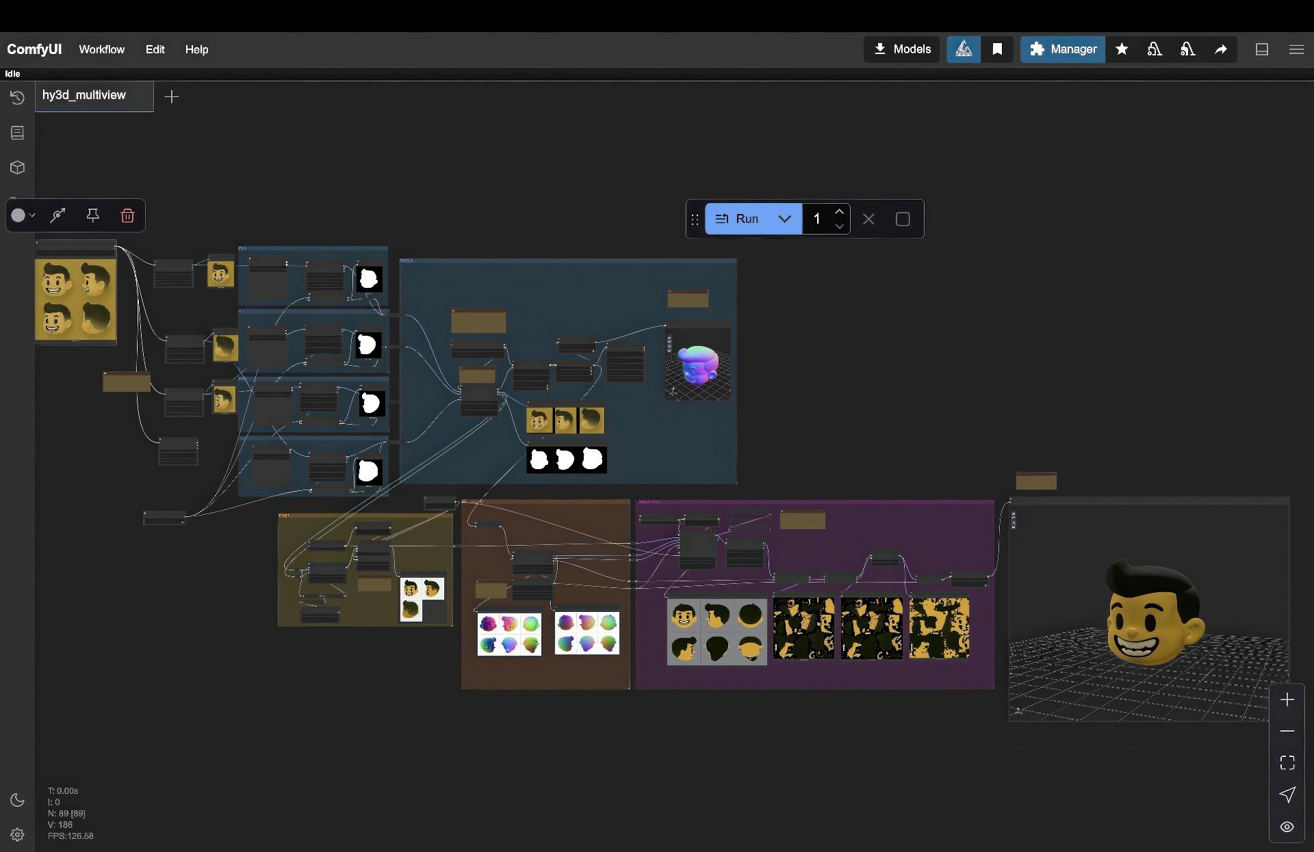Open the Workflow menu

(101, 49)
